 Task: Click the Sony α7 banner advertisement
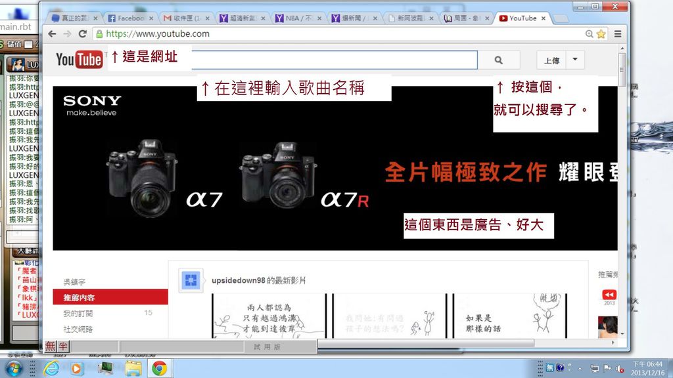point(335,168)
